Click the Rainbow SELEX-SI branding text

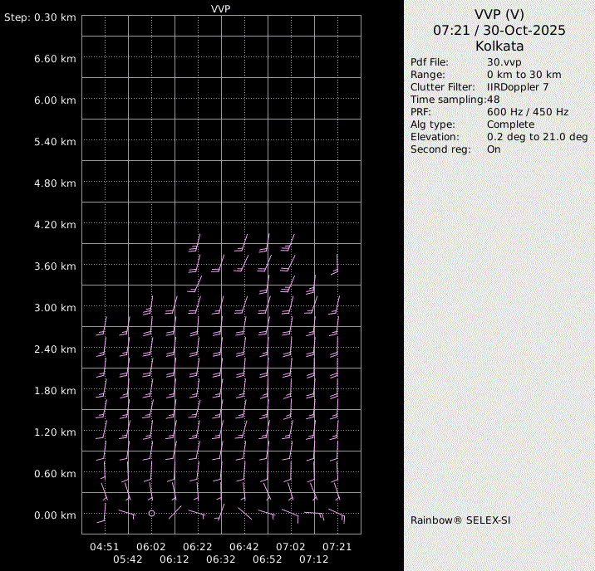[x=460, y=520]
